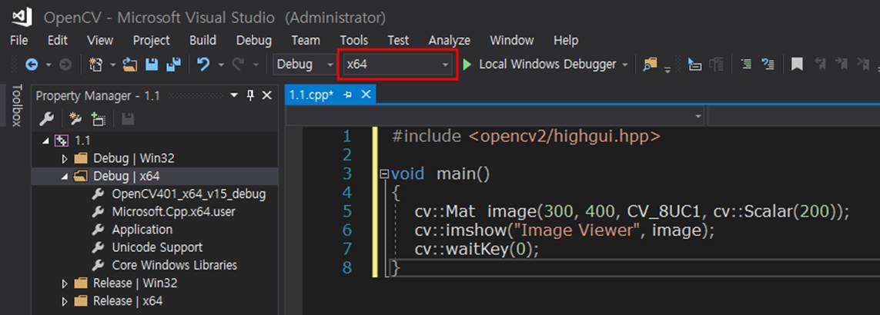The image size is (880, 315).
Task: Click Add New Property Sheet icon
Action: tap(98, 118)
